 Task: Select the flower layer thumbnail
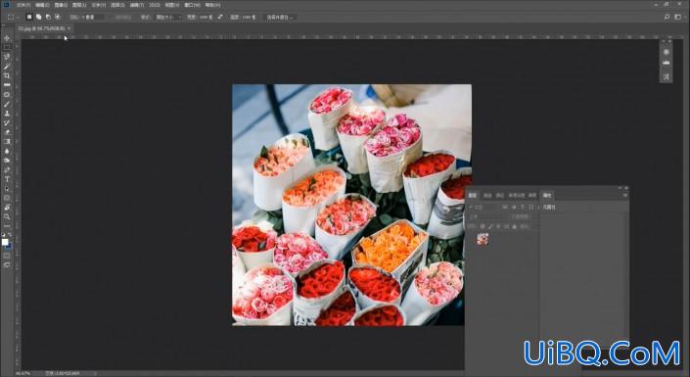pyautogui.click(x=483, y=239)
